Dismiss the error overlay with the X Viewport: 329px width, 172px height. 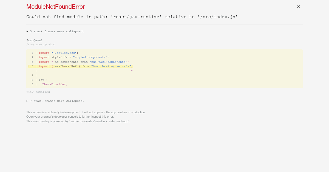point(298,7)
